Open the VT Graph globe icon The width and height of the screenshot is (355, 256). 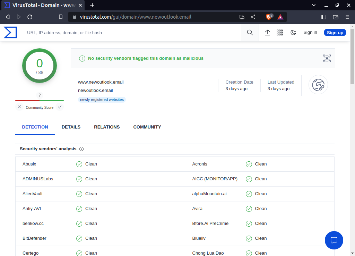pyautogui.click(x=318, y=84)
